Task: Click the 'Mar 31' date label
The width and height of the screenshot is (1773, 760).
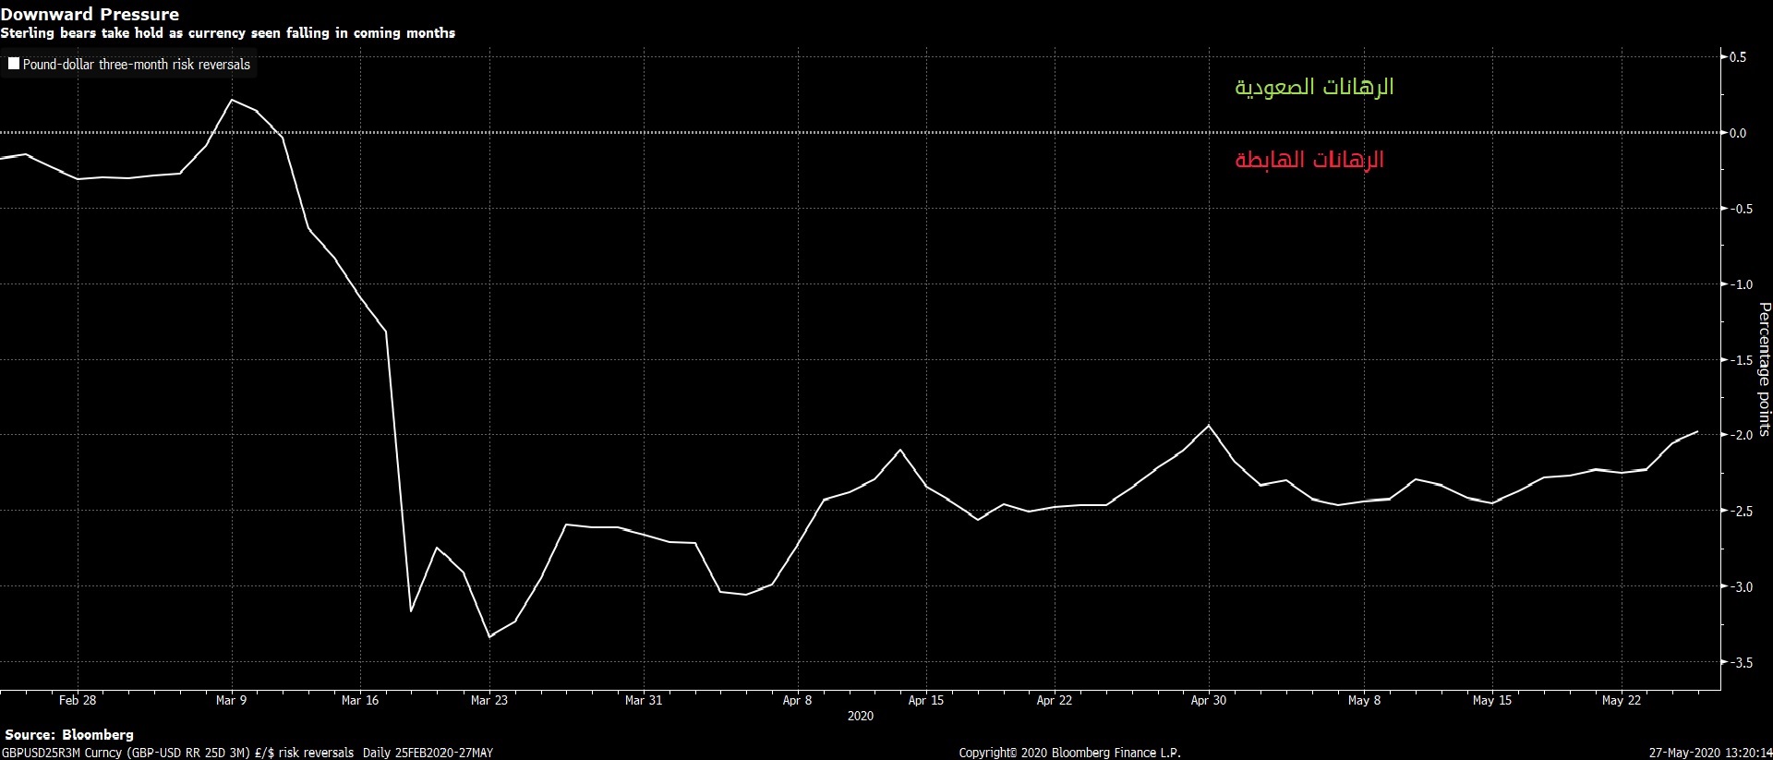Action: coord(644,700)
